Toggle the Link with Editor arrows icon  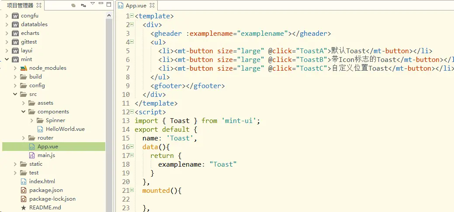83,5
